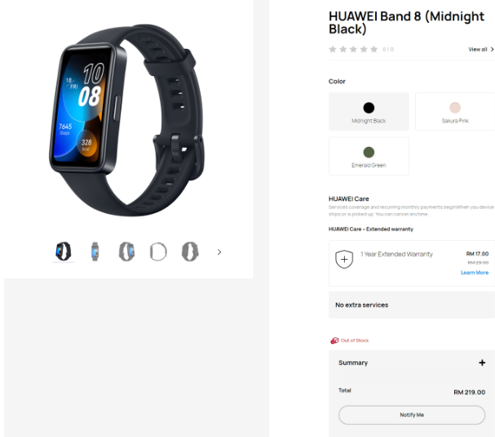Click the black color swatch circle

click(x=369, y=108)
